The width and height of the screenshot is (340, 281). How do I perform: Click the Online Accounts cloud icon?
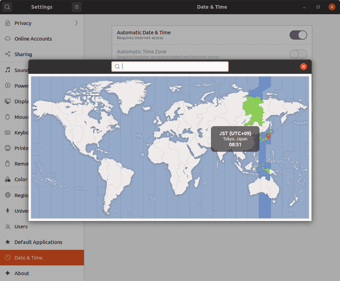coord(7,39)
